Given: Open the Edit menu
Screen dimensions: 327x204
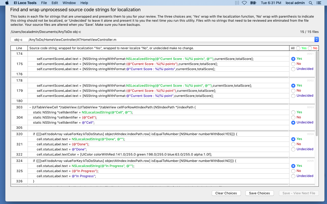Looking at the screenshot, I should [x=55, y=3].
